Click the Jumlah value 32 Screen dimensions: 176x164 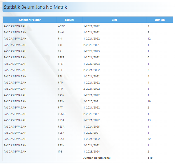[149, 139]
